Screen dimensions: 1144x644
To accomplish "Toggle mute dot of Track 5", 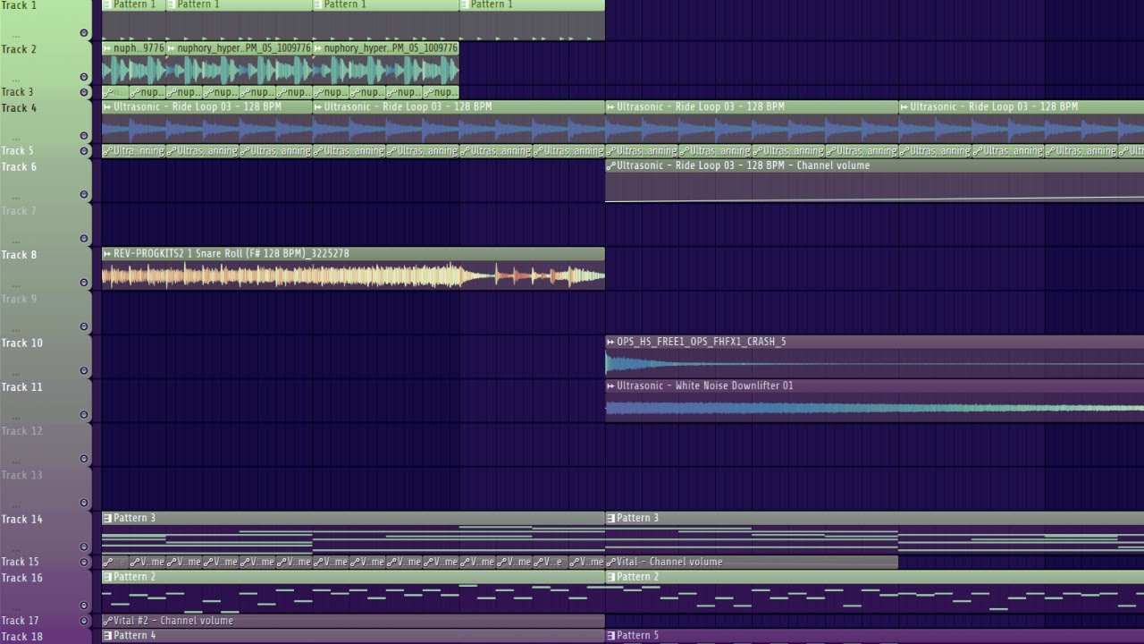I will pos(84,151).
